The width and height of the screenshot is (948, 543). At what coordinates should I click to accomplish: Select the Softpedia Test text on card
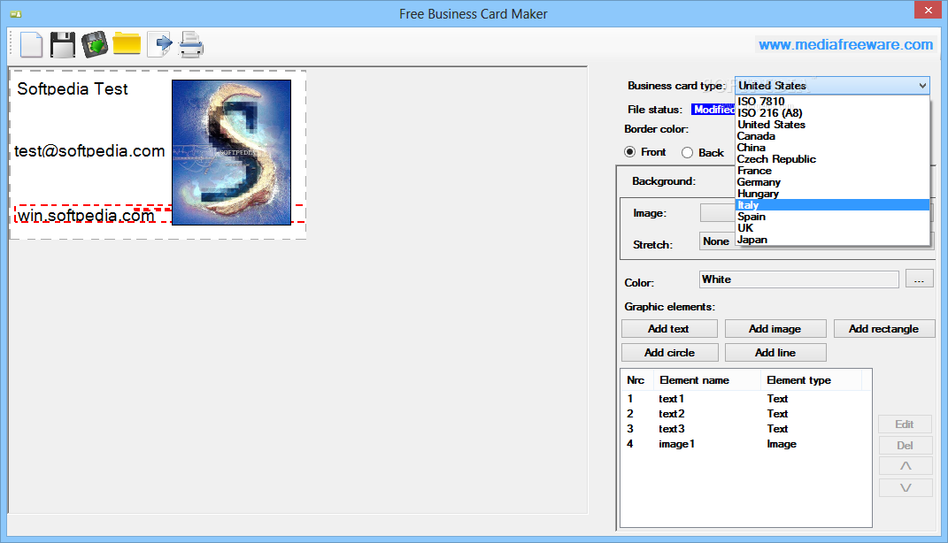click(73, 88)
